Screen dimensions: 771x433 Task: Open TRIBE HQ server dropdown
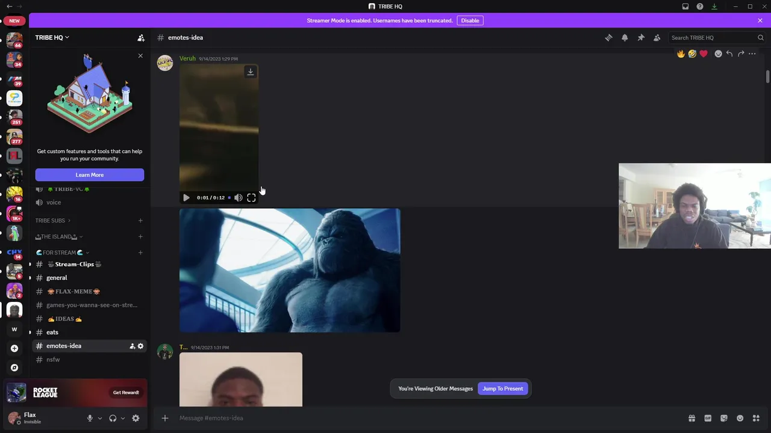(52, 37)
